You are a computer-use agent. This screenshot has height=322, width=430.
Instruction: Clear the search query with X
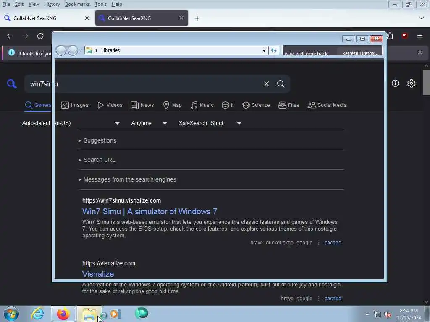tap(266, 84)
